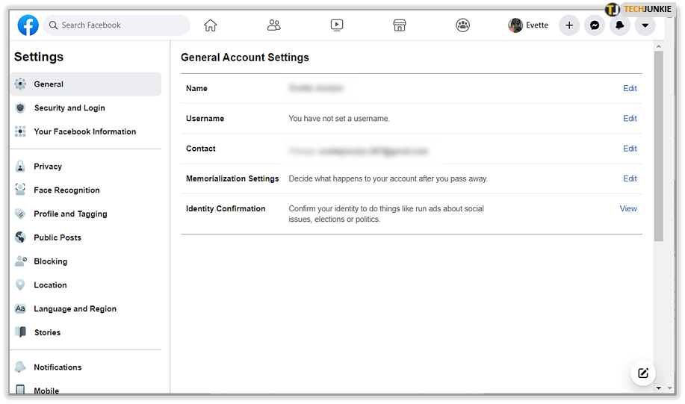The image size is (685, 404).
Task: Go to the Home feed icon
Action: pyautogui.click(x=210, y=25)
